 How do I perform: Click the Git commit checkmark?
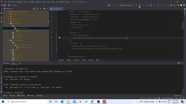164,5
